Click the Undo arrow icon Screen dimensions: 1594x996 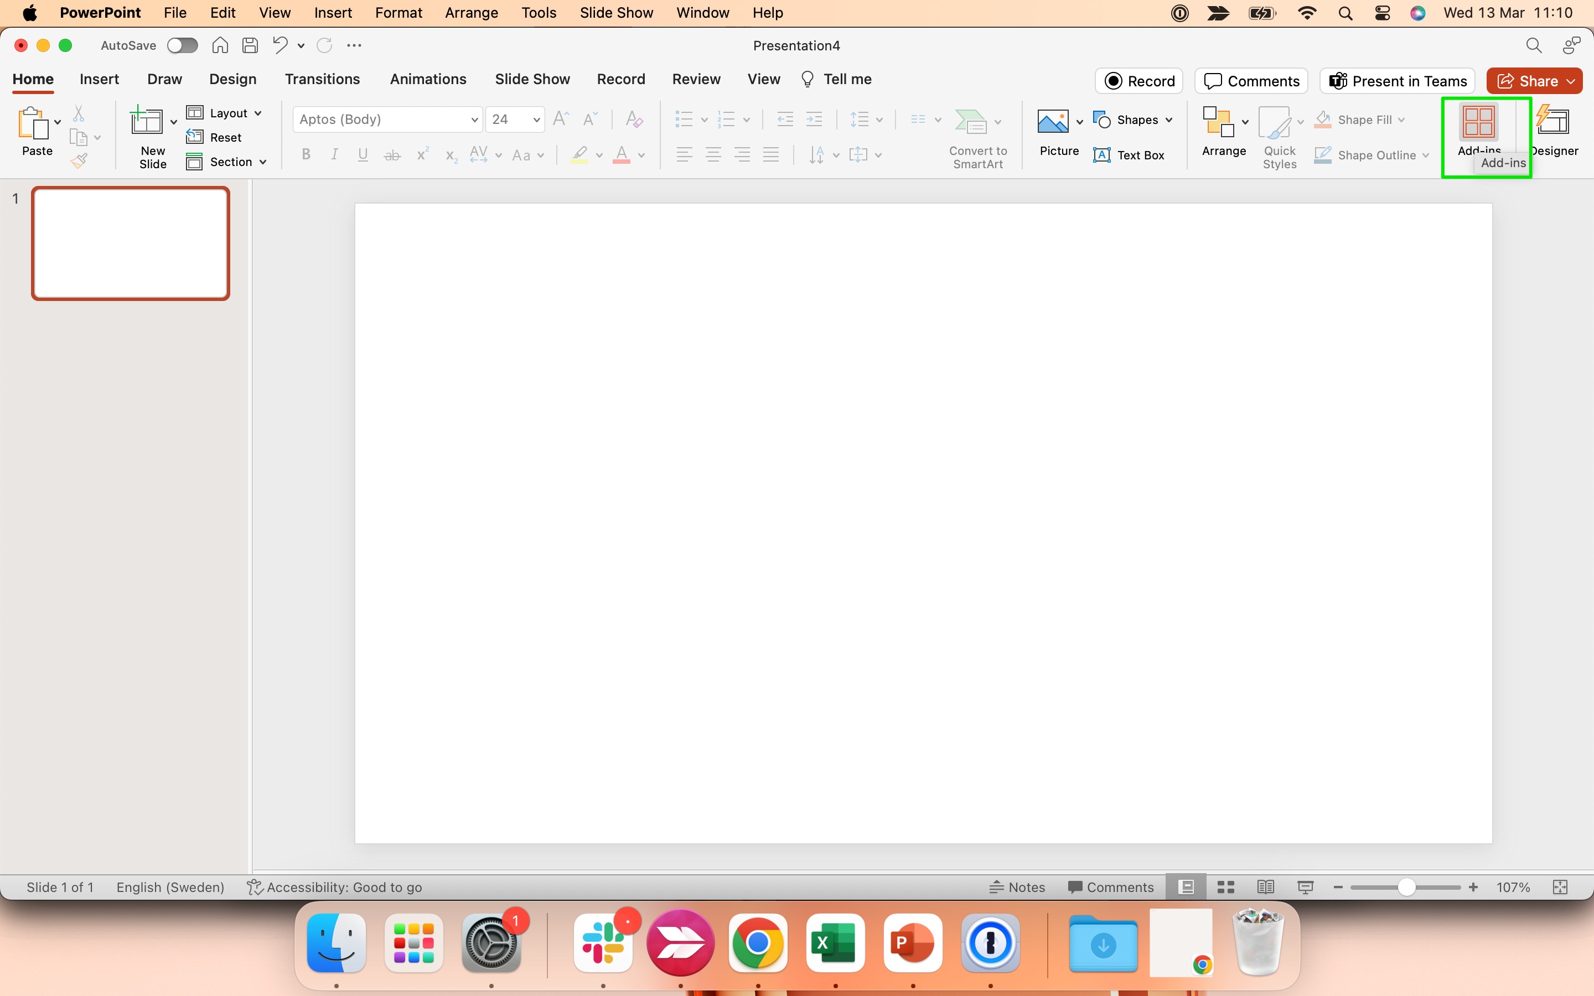280,45
